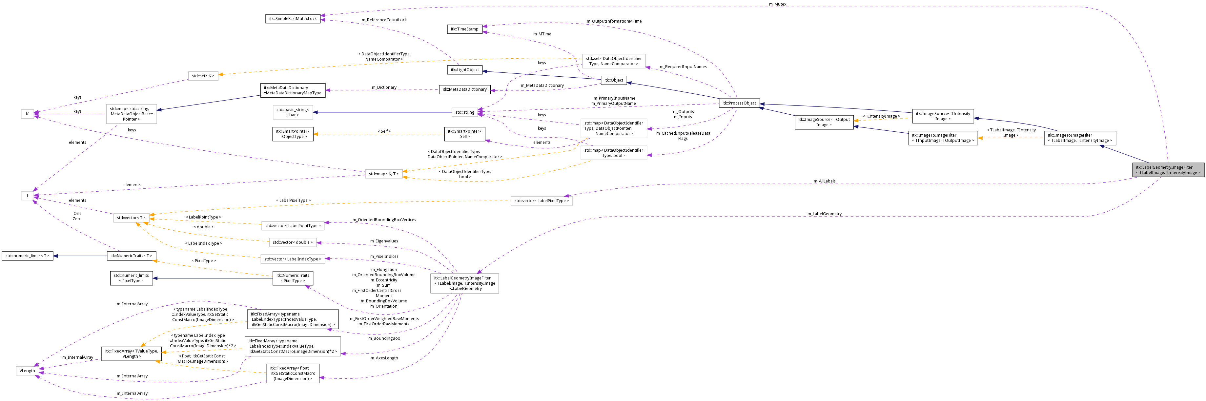Click the itk::LightObject class box
Viewport: 1206px width, 401px height.
[x=464, y=70]
